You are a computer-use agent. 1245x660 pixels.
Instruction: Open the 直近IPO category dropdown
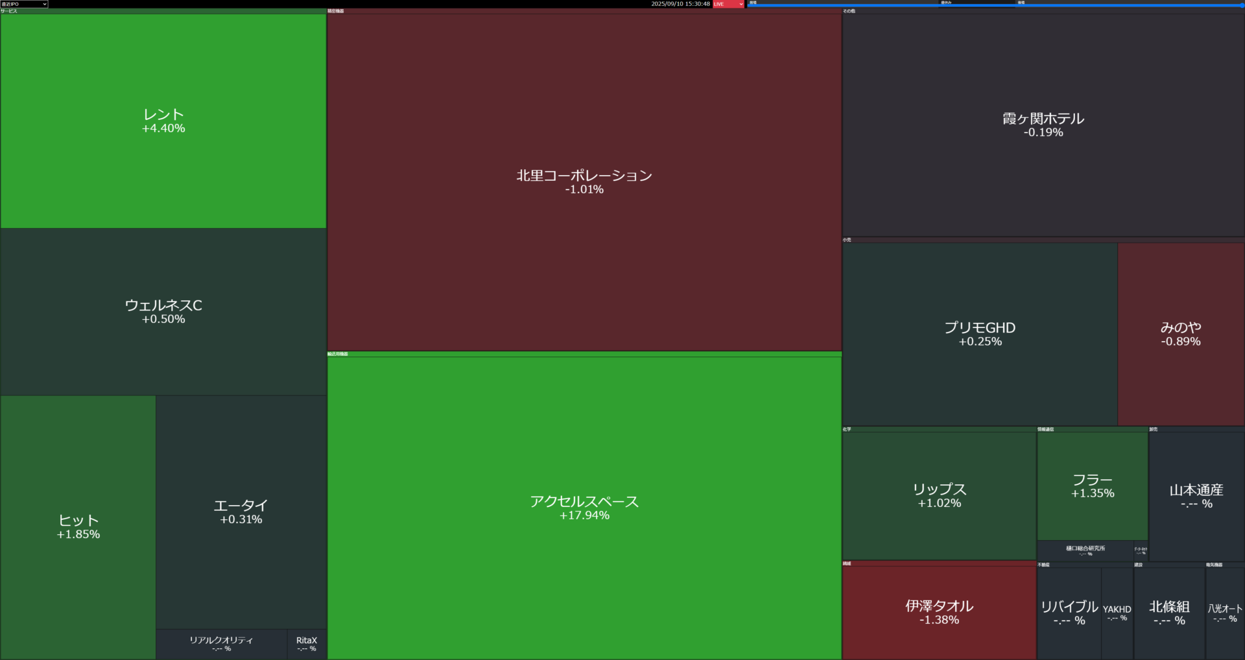pyautogui.click(x=24, y=4)
